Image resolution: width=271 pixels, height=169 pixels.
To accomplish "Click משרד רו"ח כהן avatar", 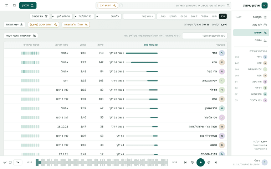I will [222, 136].
